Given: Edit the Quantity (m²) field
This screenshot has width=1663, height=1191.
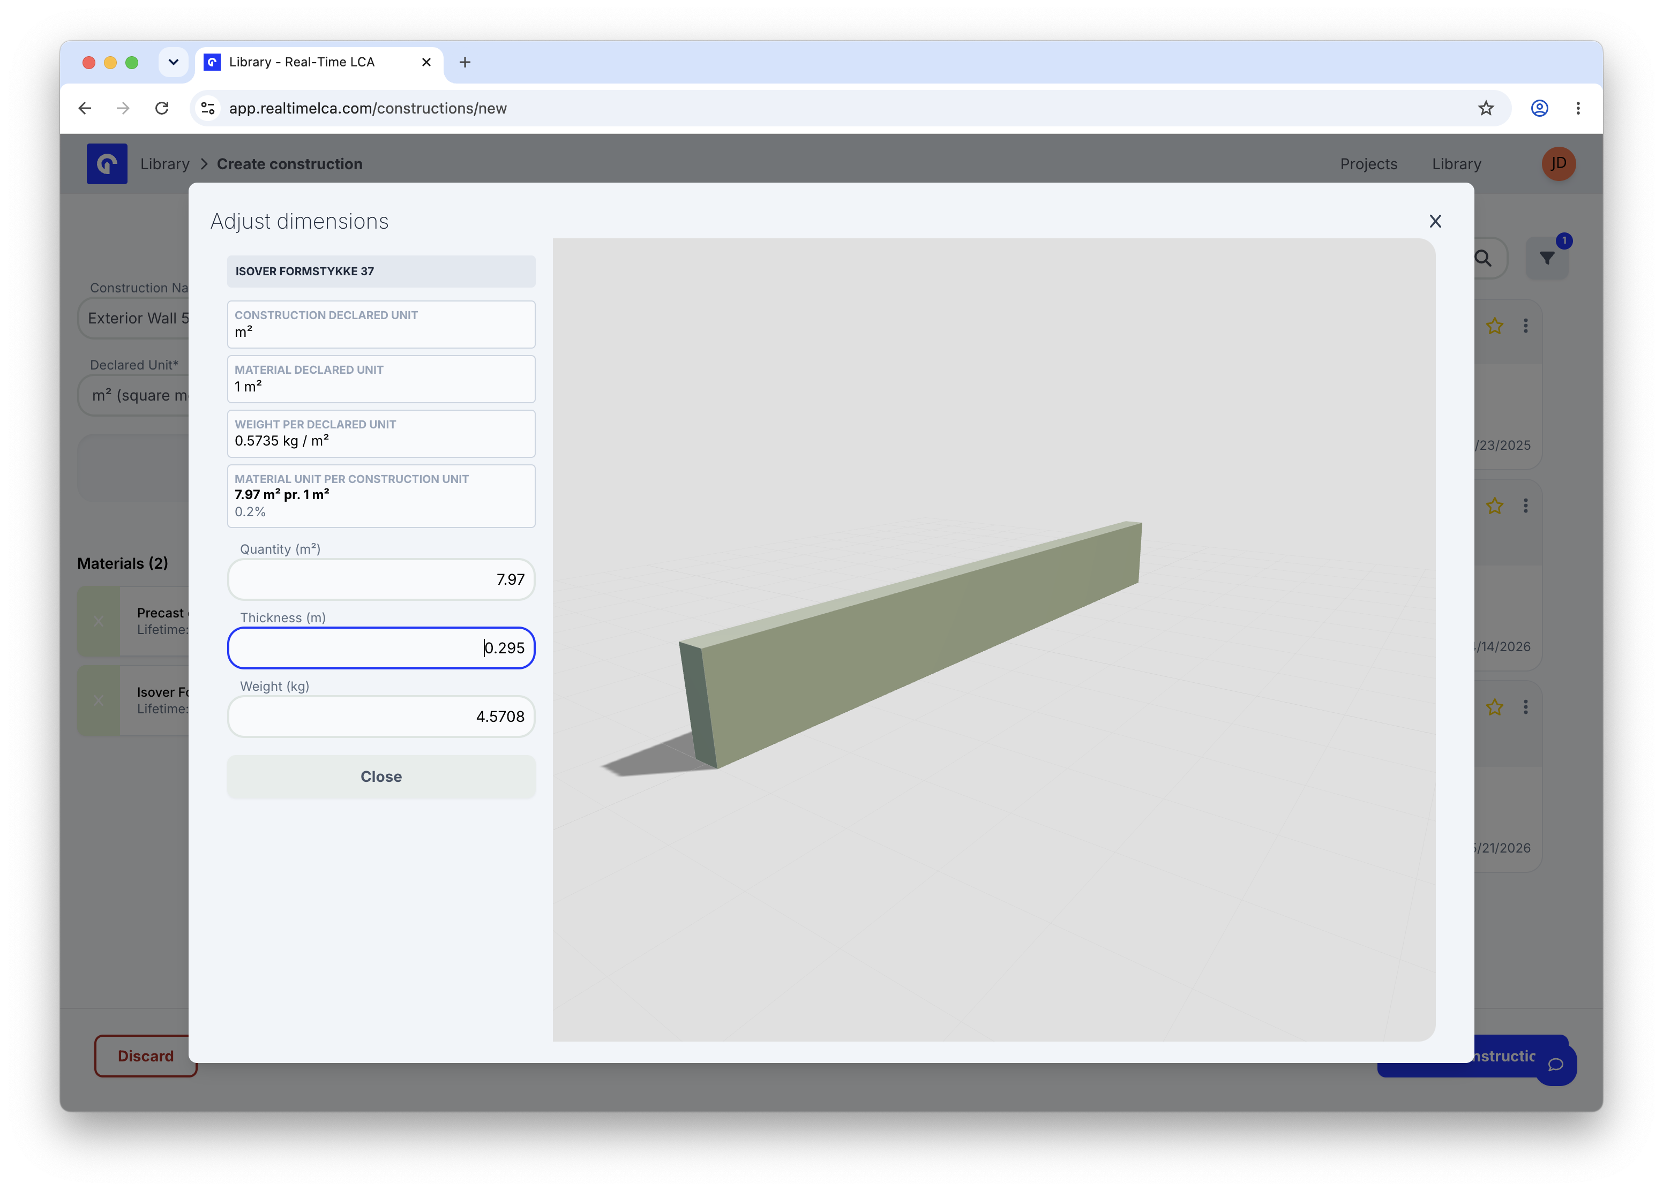Looking at the screenshot, I should pyautogui.click(x=380, y=579).
